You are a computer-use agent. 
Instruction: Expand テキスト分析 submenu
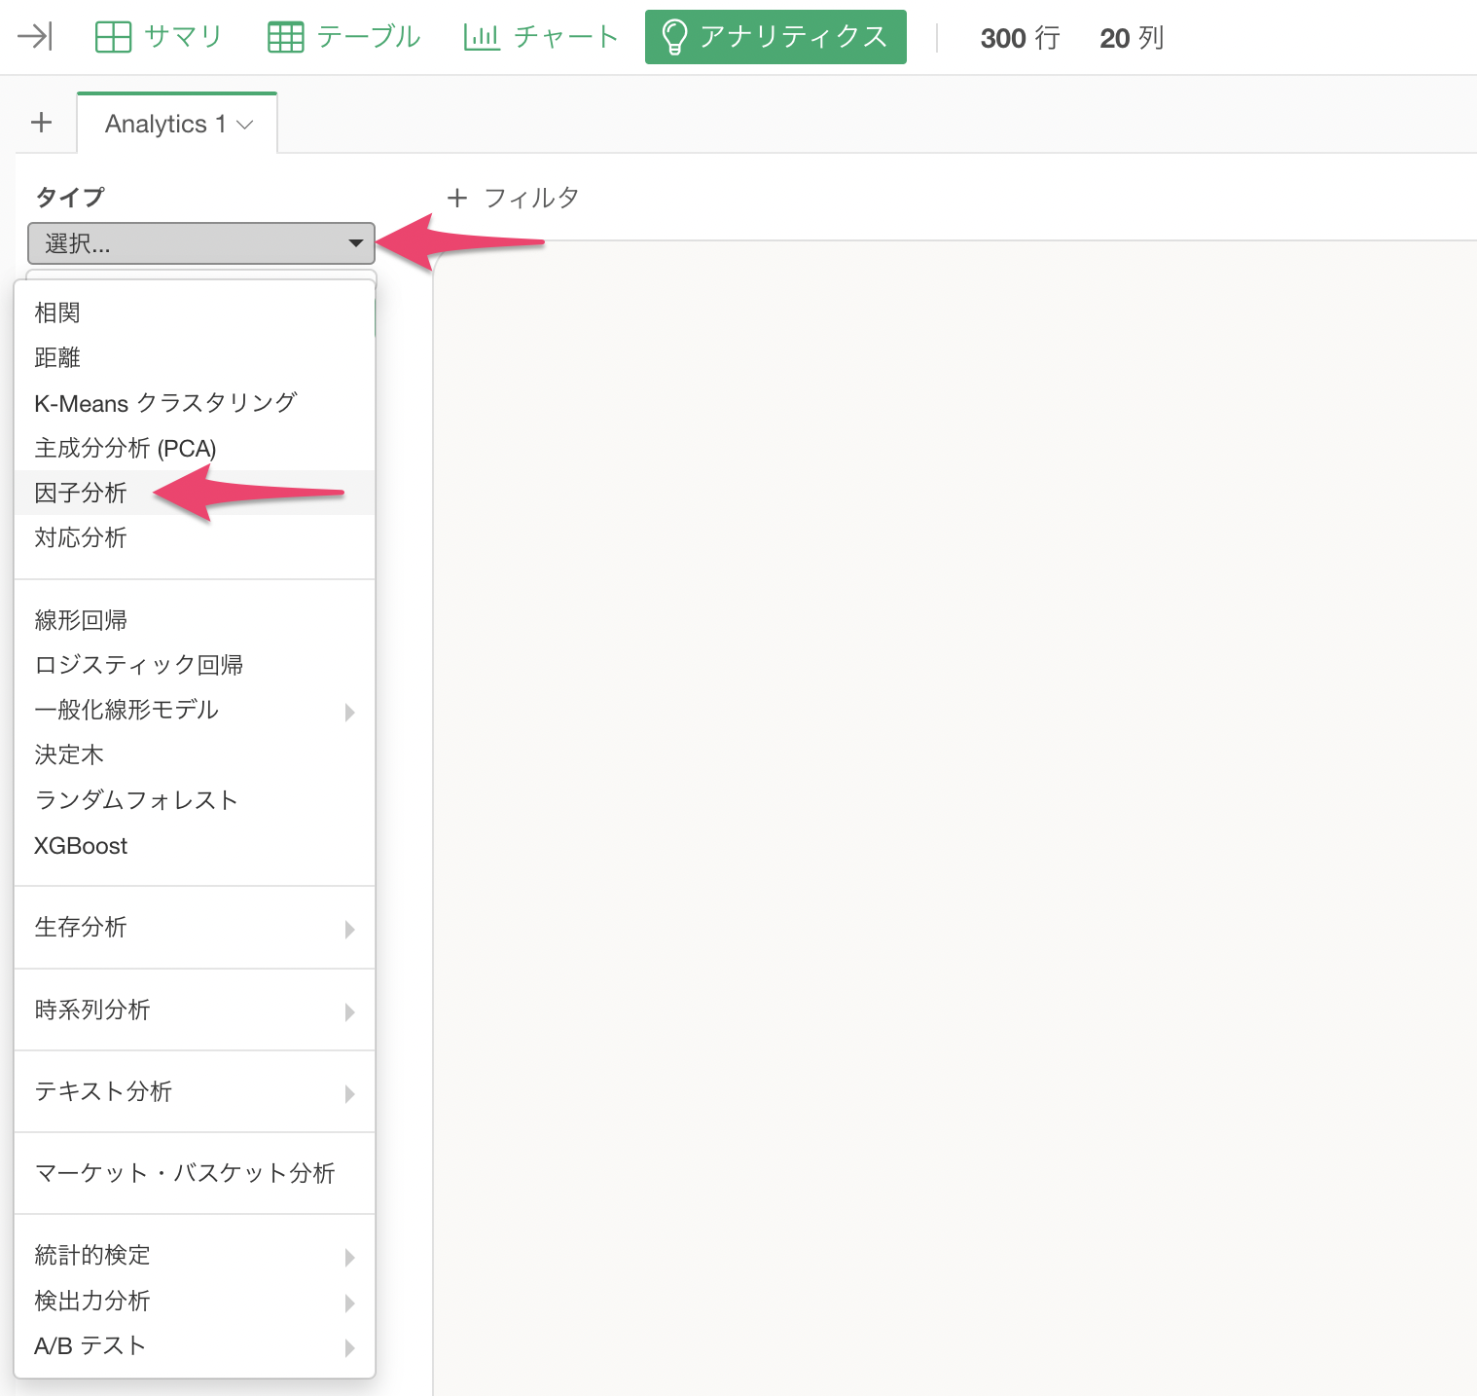[195, 1091]
